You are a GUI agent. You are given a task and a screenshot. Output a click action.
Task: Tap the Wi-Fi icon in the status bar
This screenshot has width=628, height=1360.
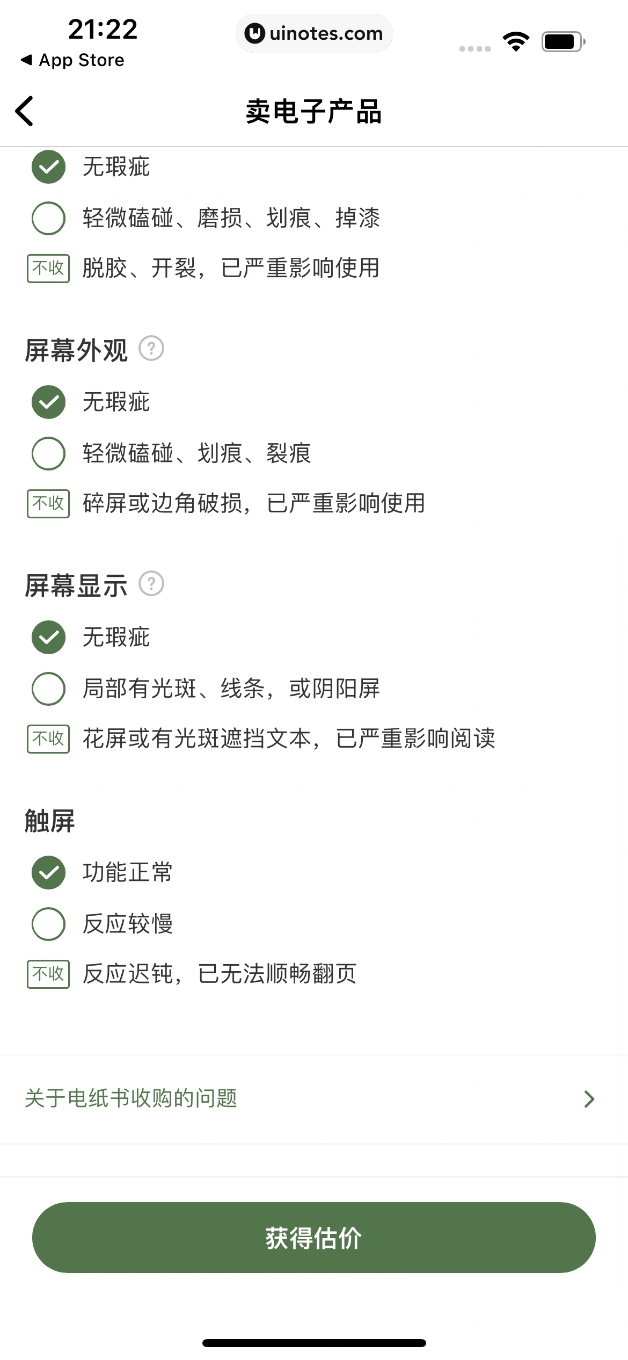pyautogui.click(x=517, y=40)
